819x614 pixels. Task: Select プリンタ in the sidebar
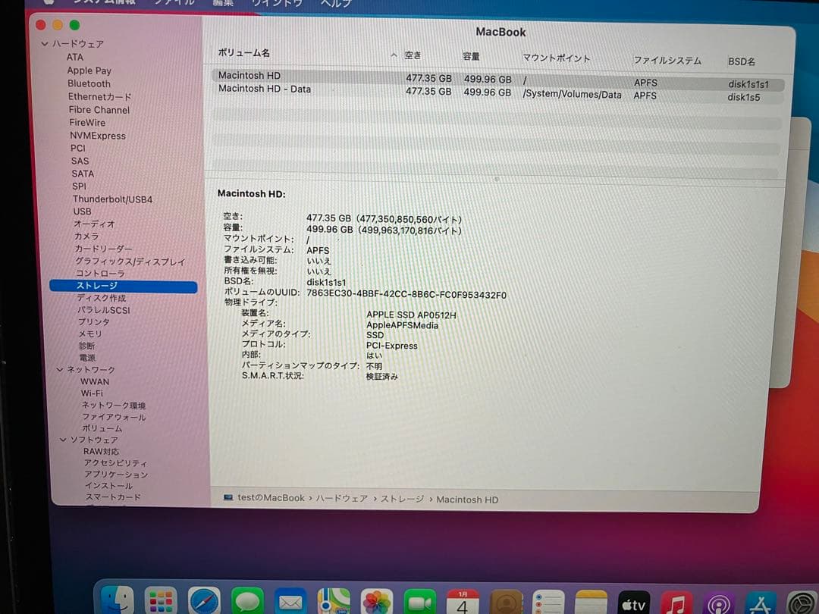click(x=93, y=321)
